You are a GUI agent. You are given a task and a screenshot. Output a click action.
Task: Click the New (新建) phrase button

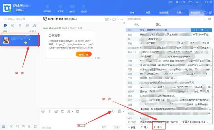point(132,127)
